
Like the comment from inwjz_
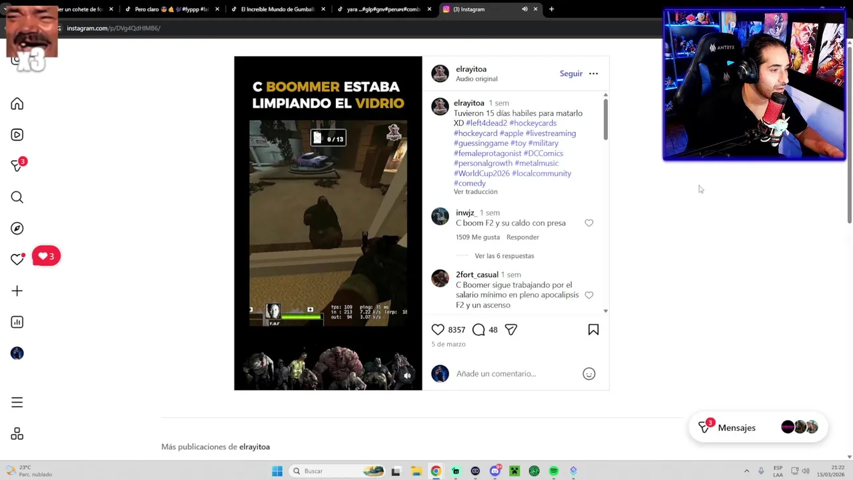589,223
